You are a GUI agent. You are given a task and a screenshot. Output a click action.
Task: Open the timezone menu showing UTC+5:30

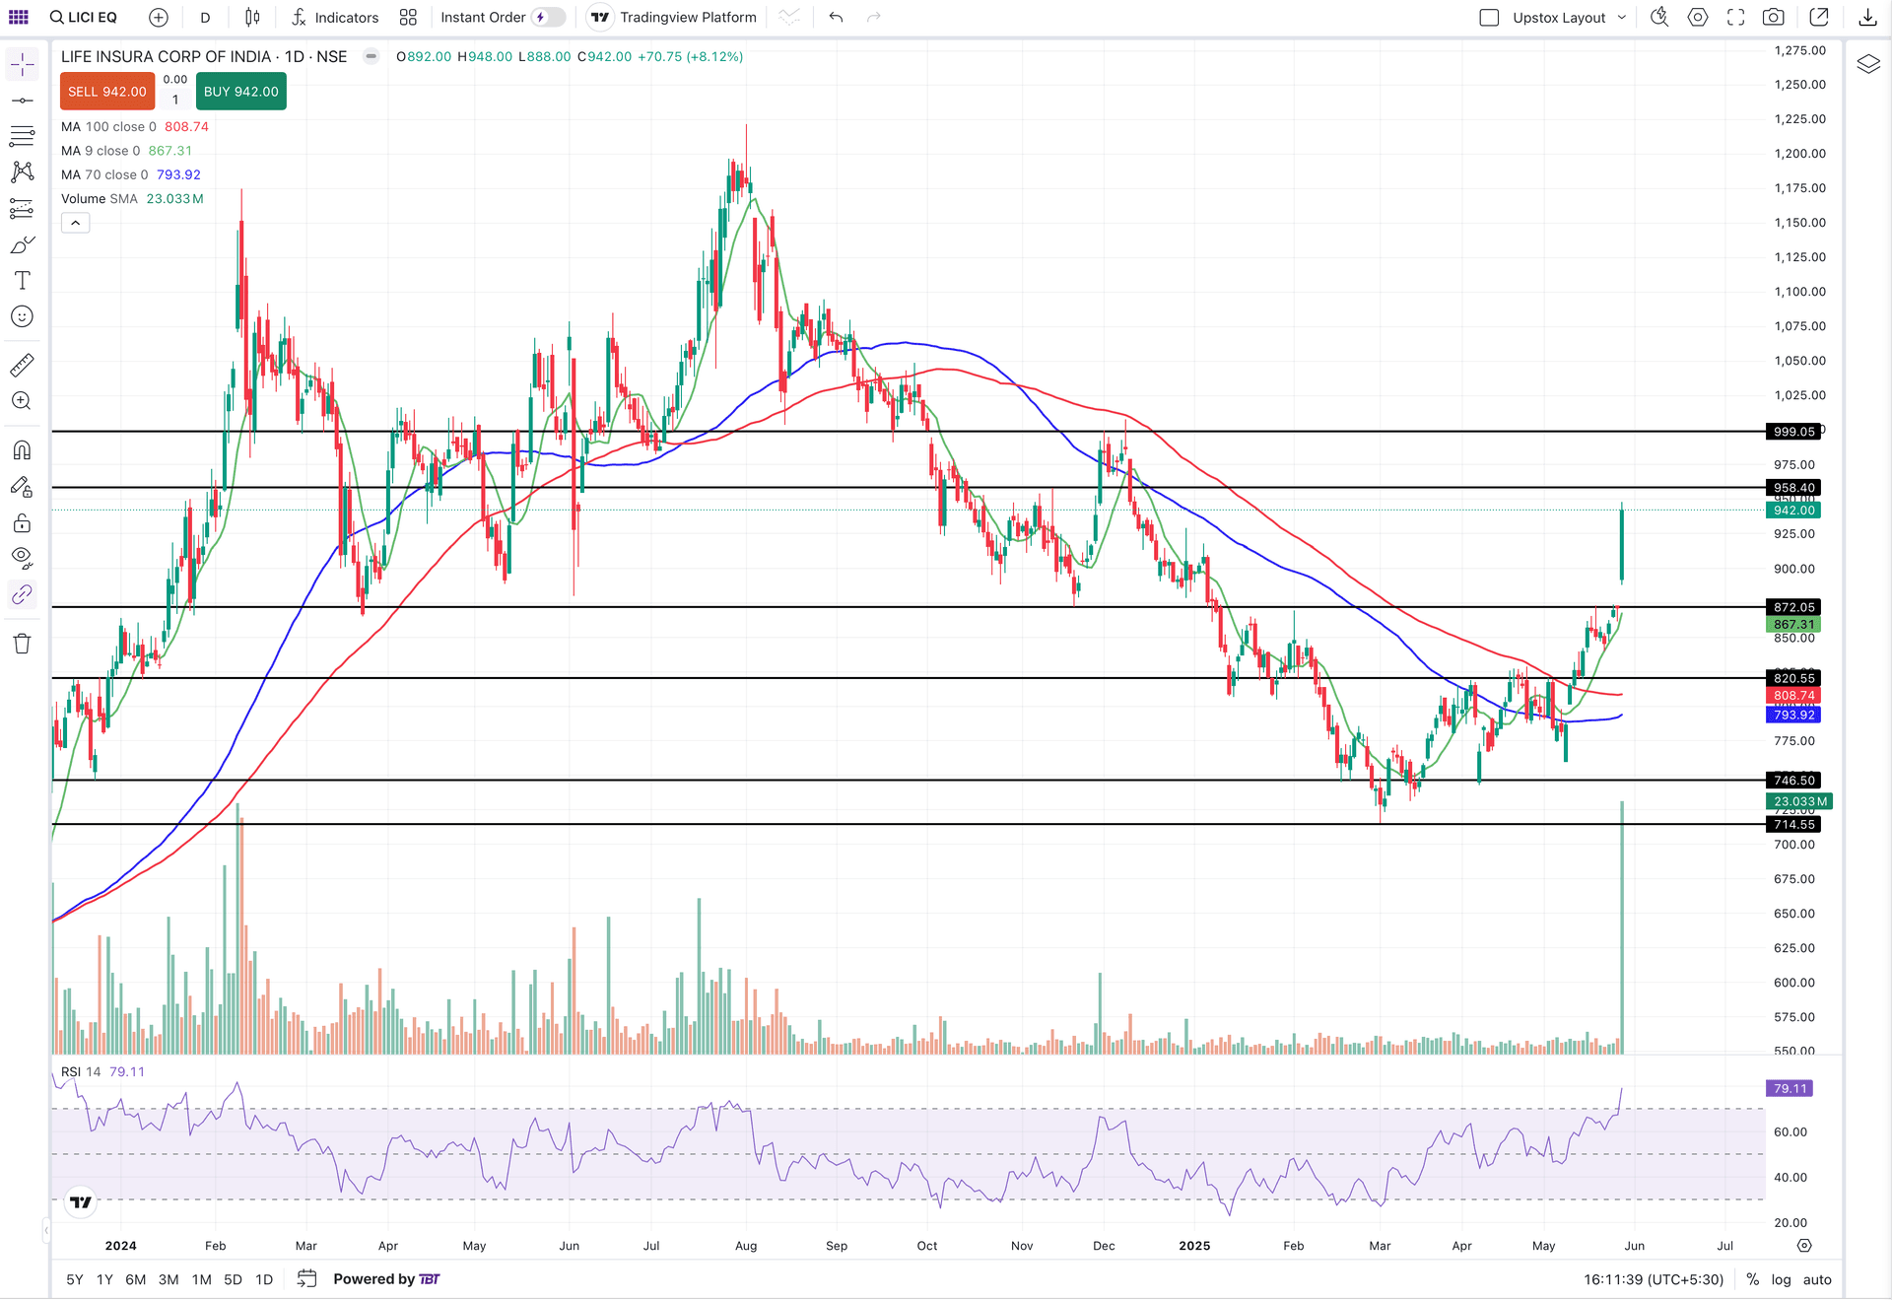coord(1654,1279)
